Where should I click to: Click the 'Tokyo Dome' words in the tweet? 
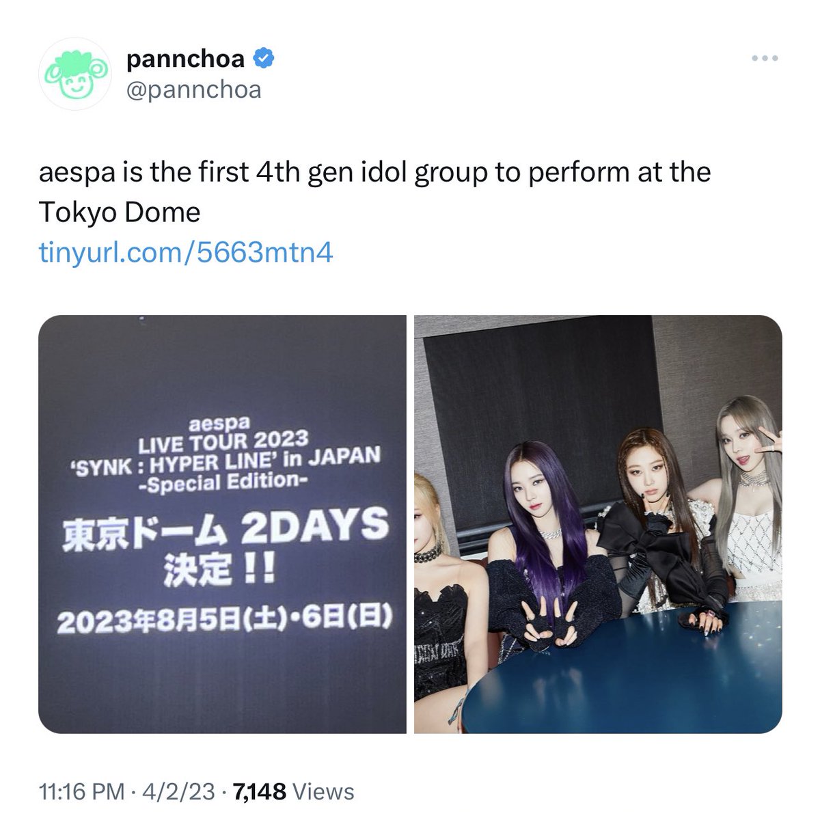tap(120, 213)
